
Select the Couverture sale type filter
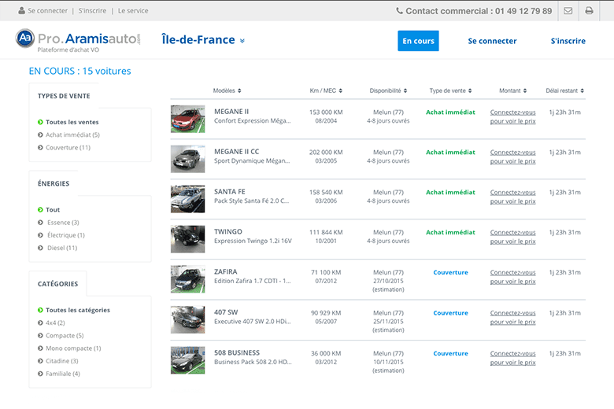68,147
